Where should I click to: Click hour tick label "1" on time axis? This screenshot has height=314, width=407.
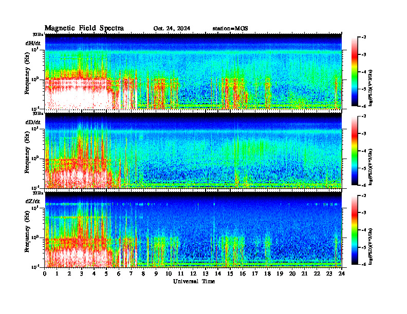(x=57, y=273)
